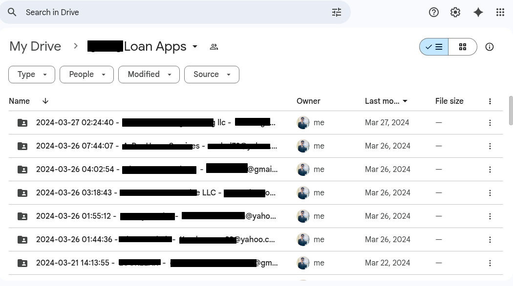Click shared folder icon of 2024-03-26 01:44:36 row
This screenshot has width=513, height=286.
(22, 240)
